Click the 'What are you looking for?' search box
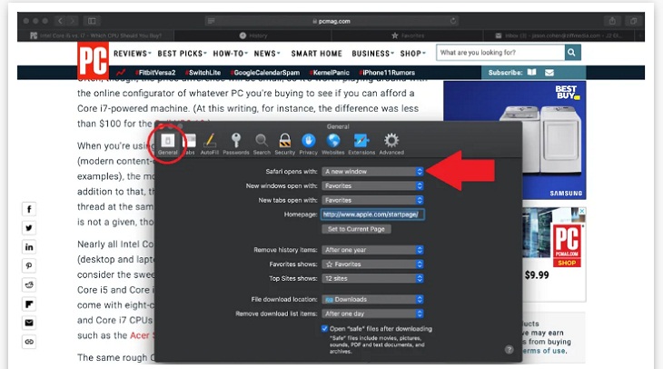This screenshot has width=663, height=369. pyautogui.click(x=500, y=53)
